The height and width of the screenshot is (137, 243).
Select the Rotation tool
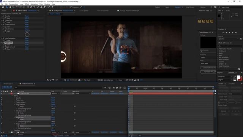click(17, 7)
